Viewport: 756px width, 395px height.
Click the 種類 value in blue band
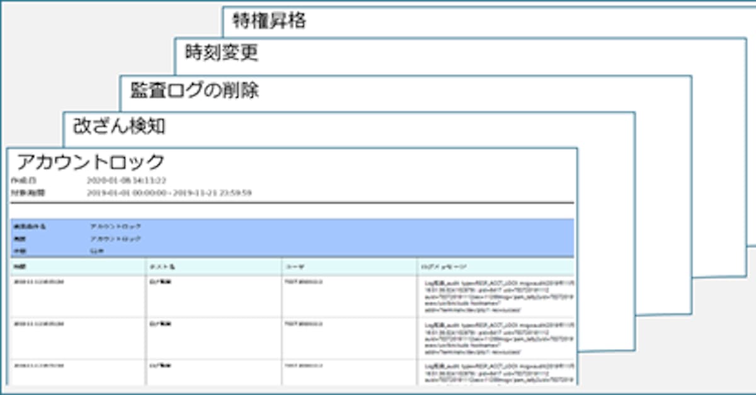115,239
